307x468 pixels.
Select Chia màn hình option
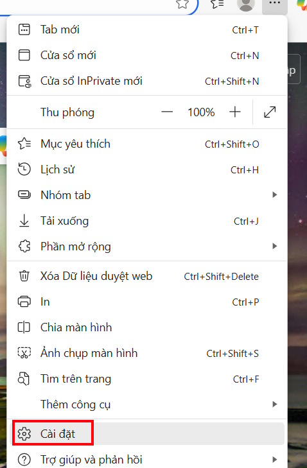coord(146,327)
